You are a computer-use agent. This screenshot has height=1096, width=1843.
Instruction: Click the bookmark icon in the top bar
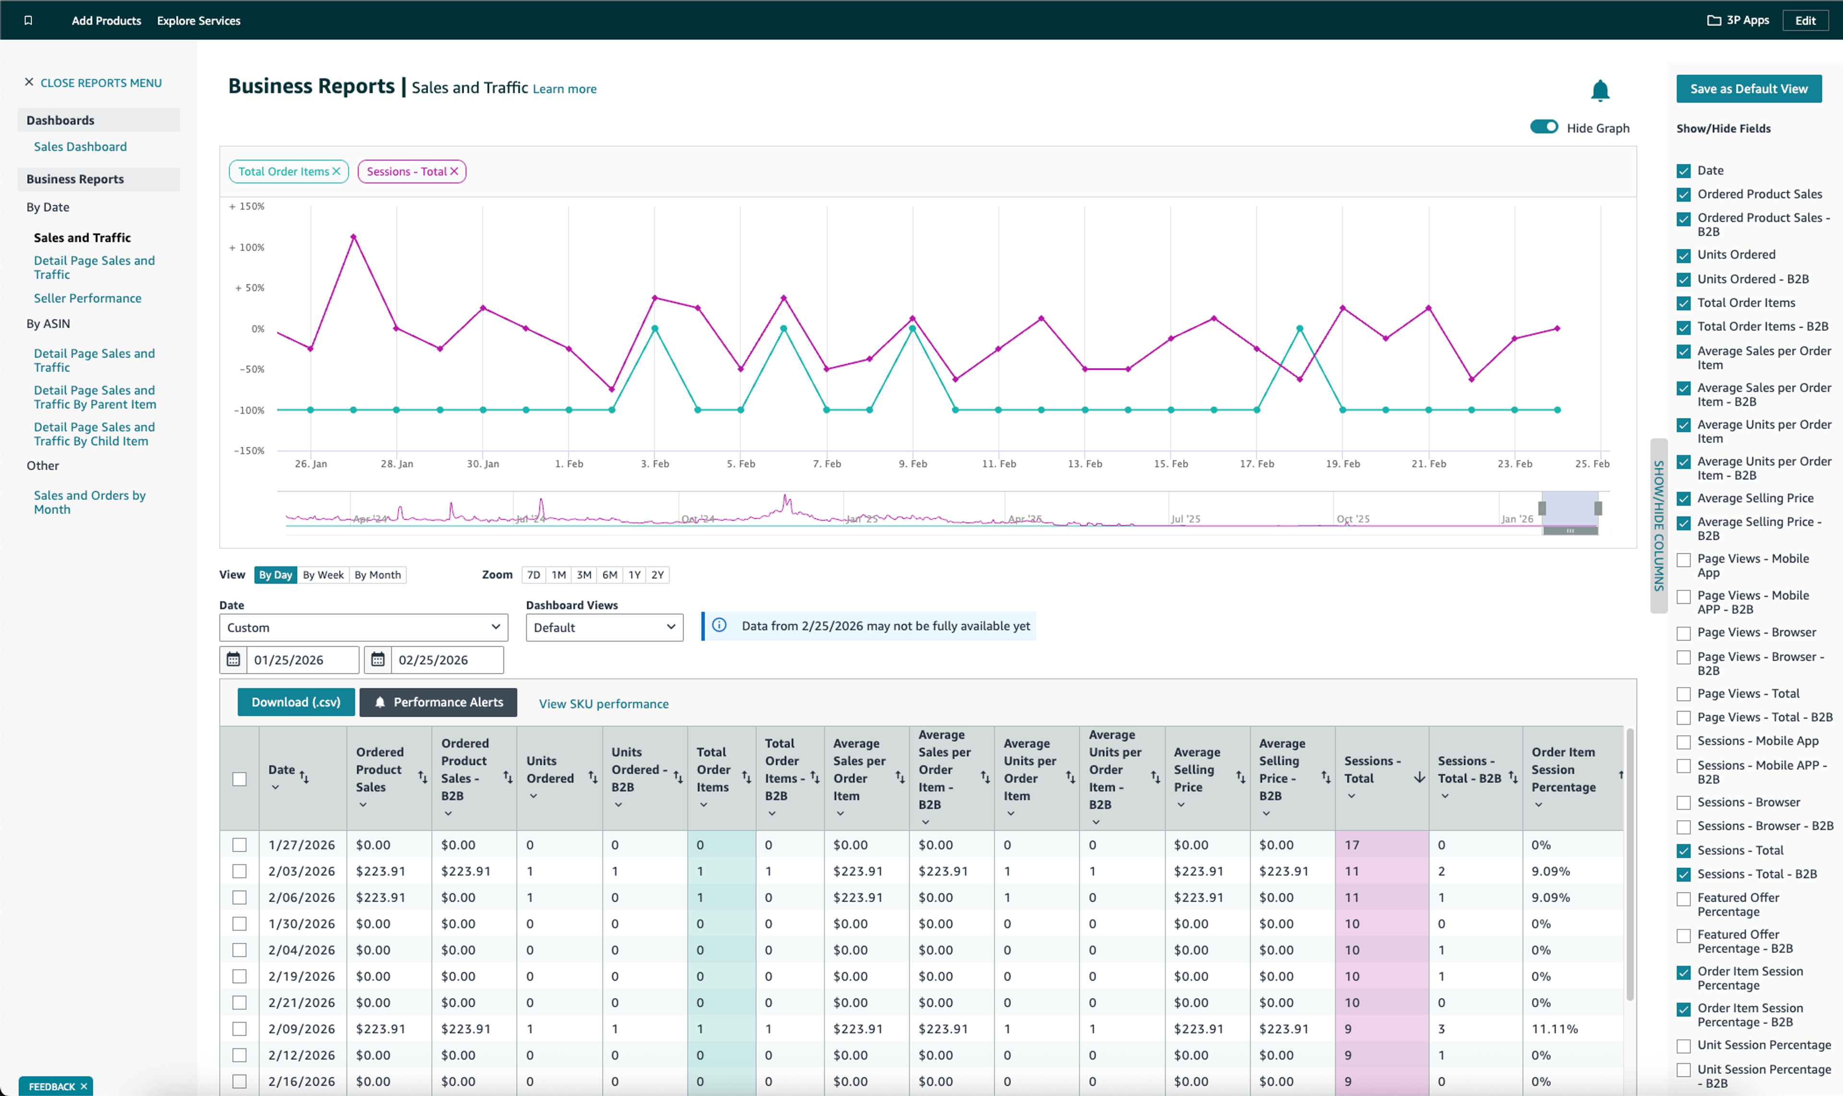tap(28, 21)
